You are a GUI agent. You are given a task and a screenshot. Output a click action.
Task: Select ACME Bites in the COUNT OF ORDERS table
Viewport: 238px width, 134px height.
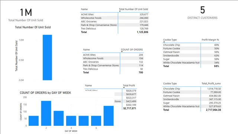(89, 55)
